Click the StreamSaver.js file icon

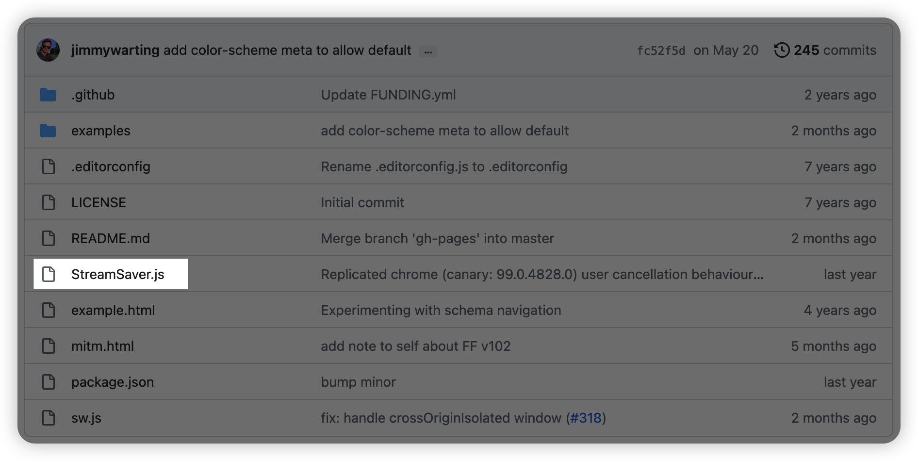click(49, 274)
